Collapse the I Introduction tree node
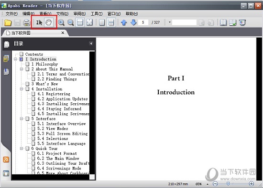 point(16,59)
